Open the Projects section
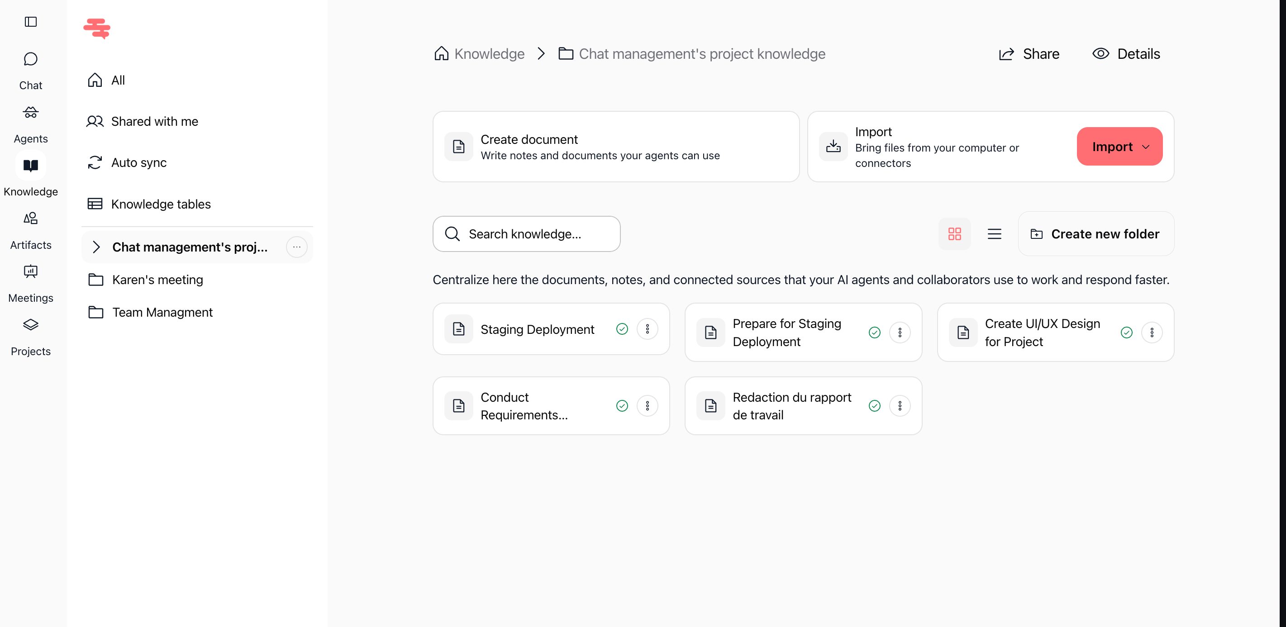Screen dimensions: 1286x627 (x=30, y=337)
